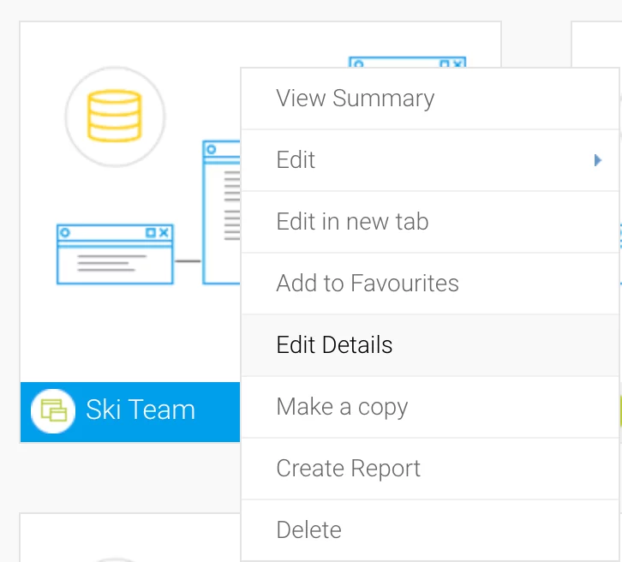Click the small window illustration on the left
The image size is (622, 562).
115,254
